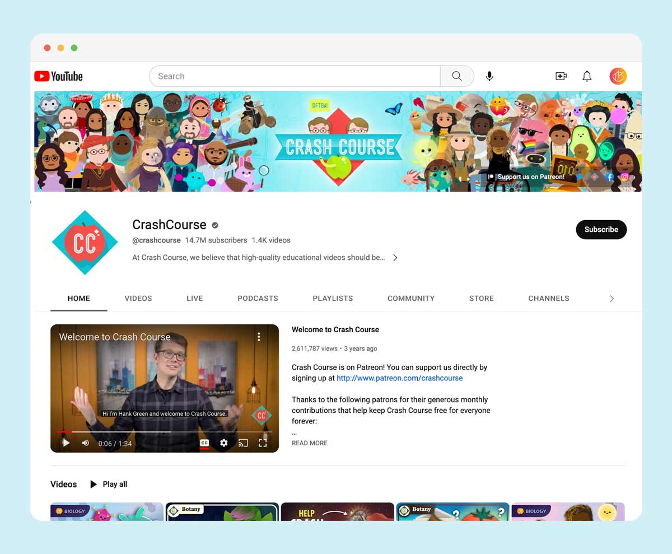Click the cast to TV icon
Viewport: 672px width, 554px height.
[243, 443]
